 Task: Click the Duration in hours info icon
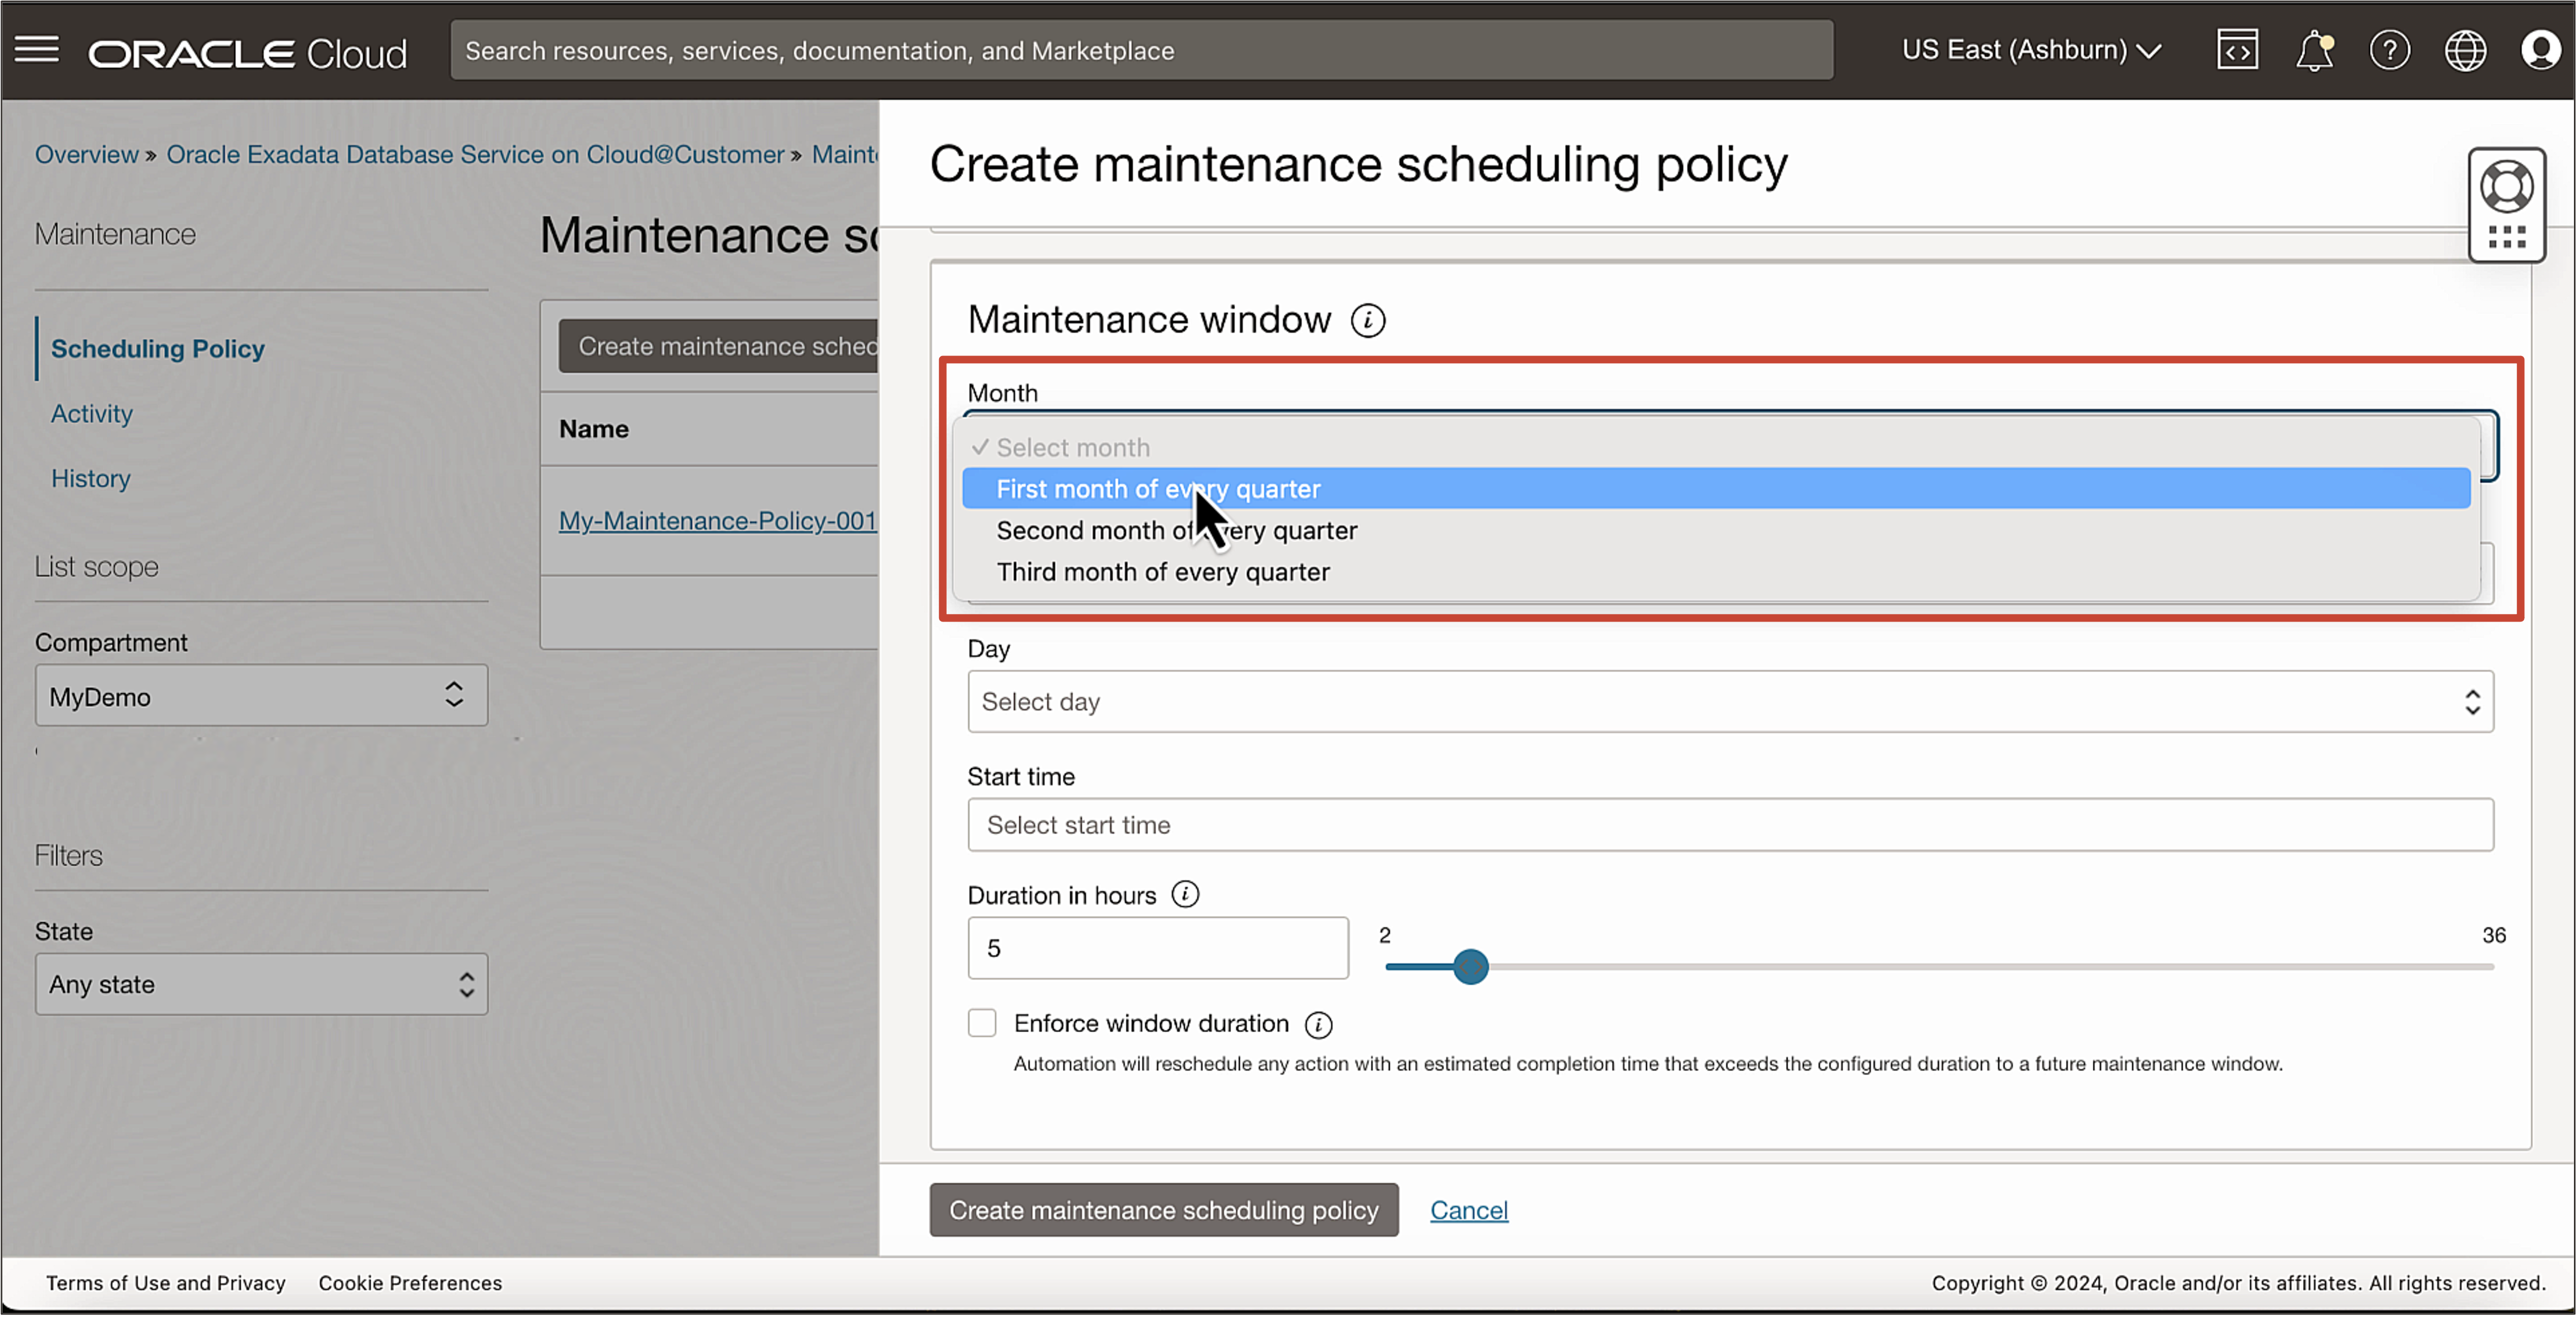click(1186, 895)
